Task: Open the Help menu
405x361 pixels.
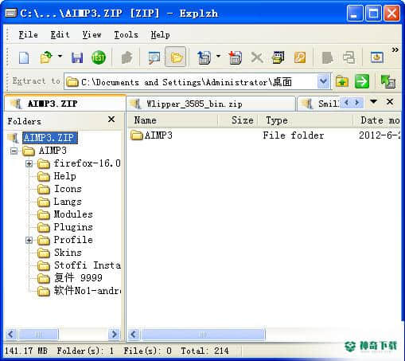Action: [x=160, y=34]
